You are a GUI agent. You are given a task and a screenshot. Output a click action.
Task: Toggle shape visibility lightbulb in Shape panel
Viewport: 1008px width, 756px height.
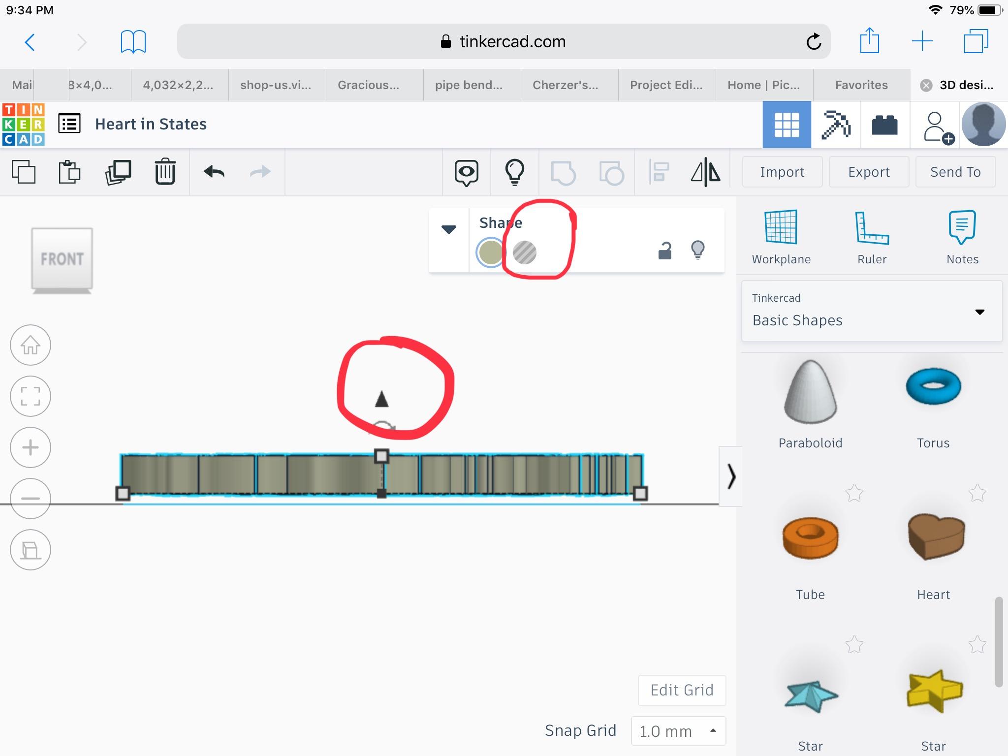(698, 250)
